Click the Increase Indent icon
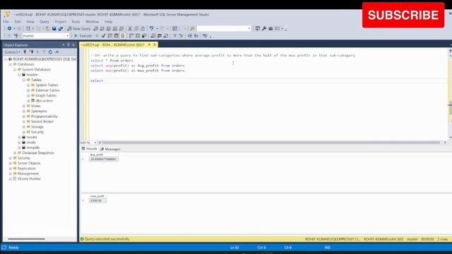This screenshot has height=254, width=452. 196,36
